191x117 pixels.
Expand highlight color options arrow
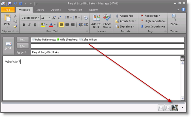[x=47, y=25]
